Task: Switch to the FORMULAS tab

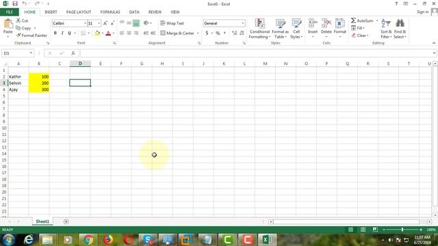Action: tap(110, 12)
